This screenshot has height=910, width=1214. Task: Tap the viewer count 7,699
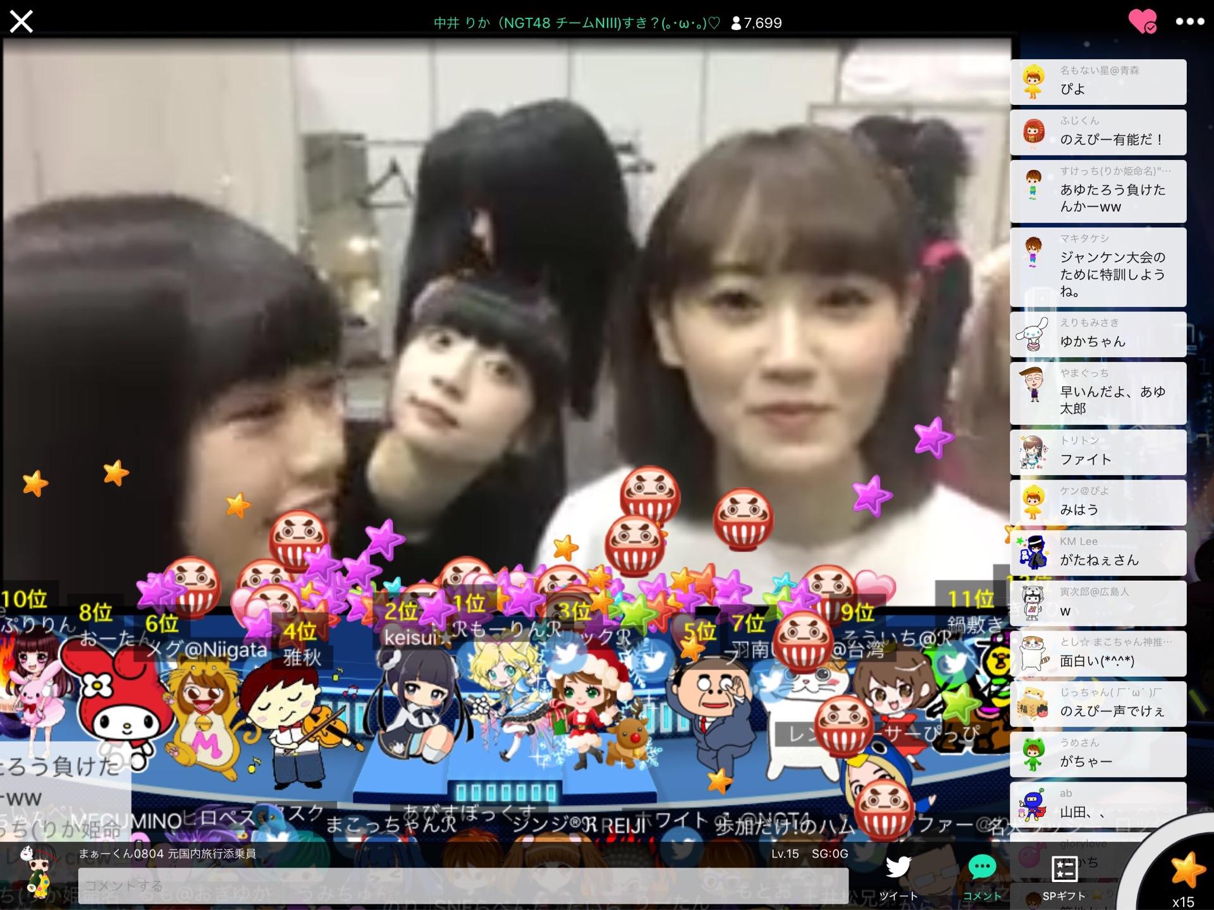(756, 23)
